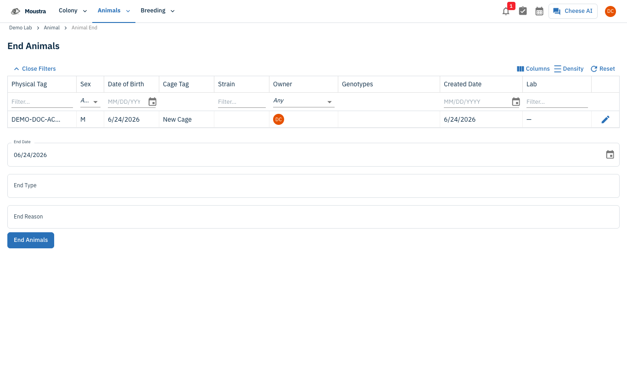Click the Owner column header
The image size is (627, 392).
pyautogui.click(x=303, y=84)
